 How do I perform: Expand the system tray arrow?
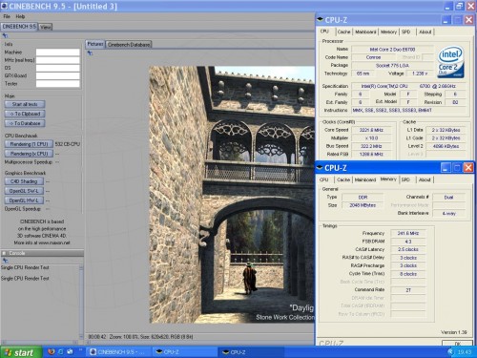[450, 352]
